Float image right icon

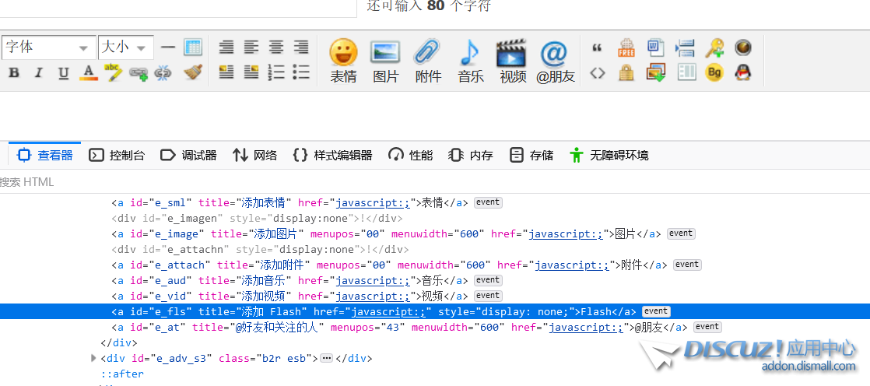(251, 72)
